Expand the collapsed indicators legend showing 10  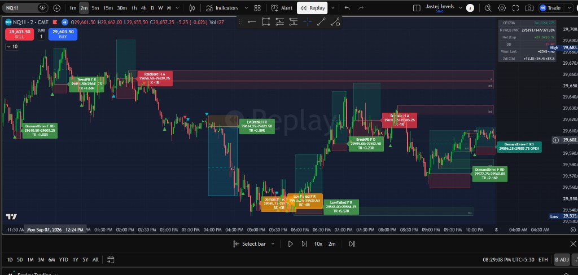(12, 46)
